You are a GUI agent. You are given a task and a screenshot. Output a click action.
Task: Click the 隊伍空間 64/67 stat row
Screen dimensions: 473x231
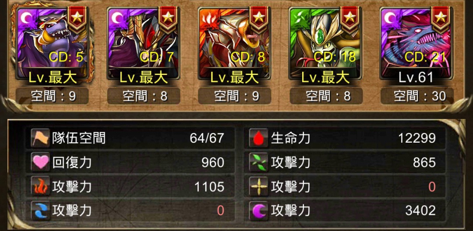[131, 138]
